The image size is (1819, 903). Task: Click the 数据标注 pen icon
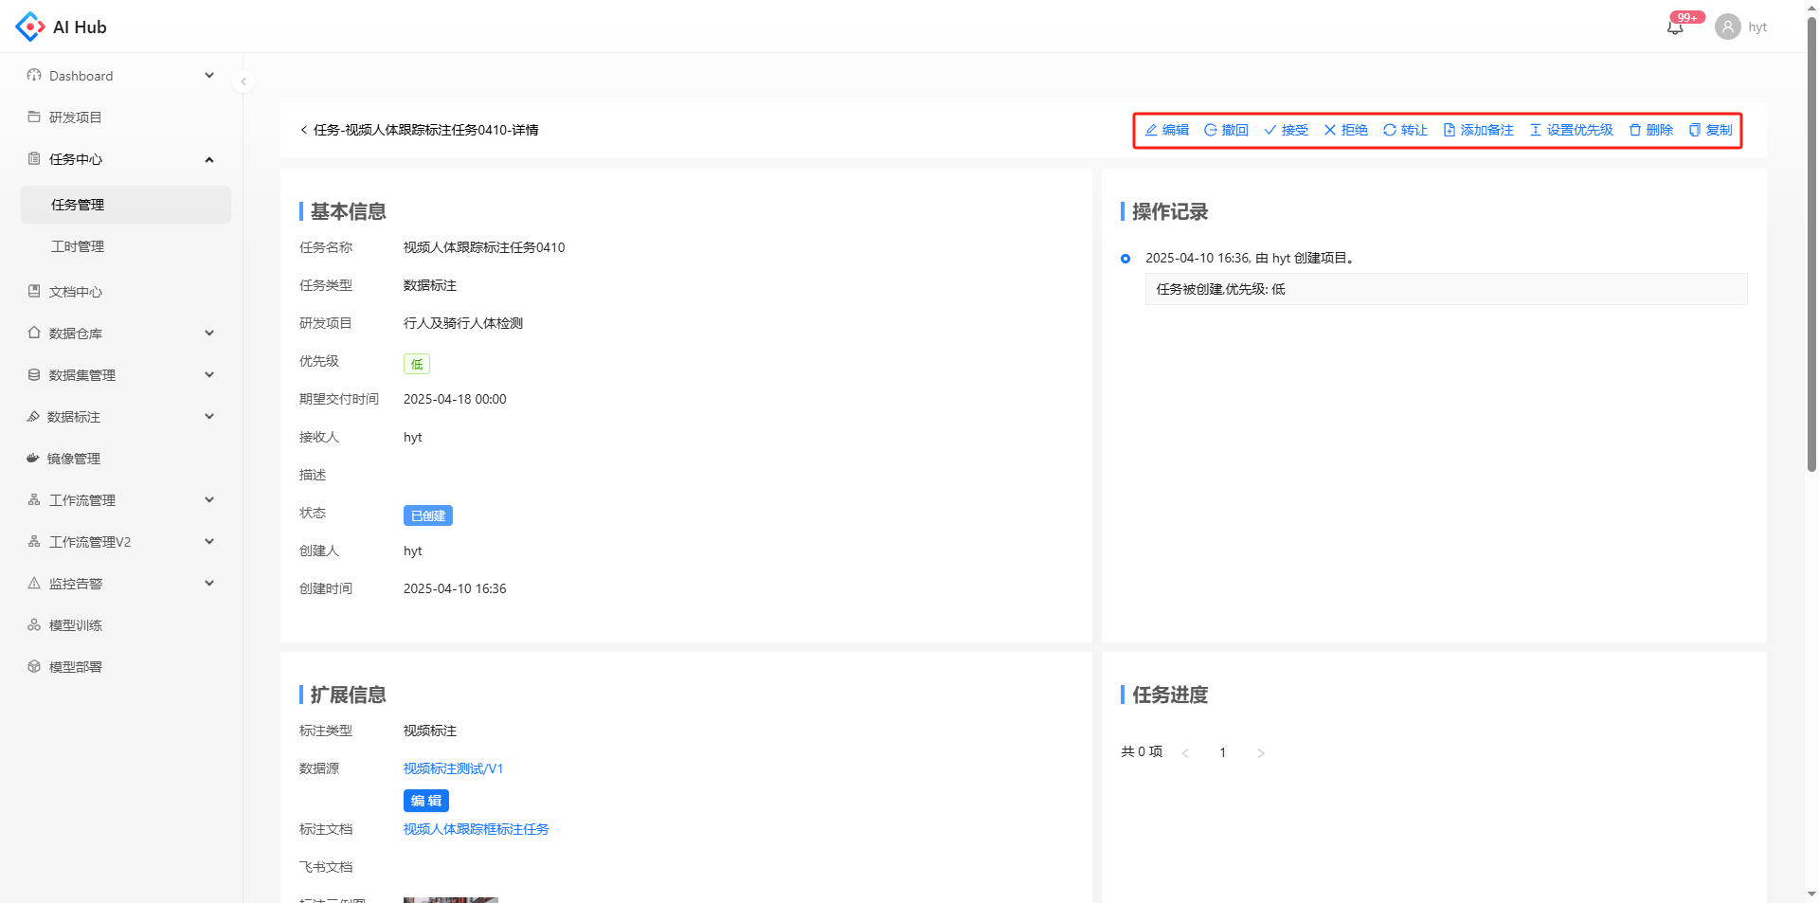click(33, 416)
